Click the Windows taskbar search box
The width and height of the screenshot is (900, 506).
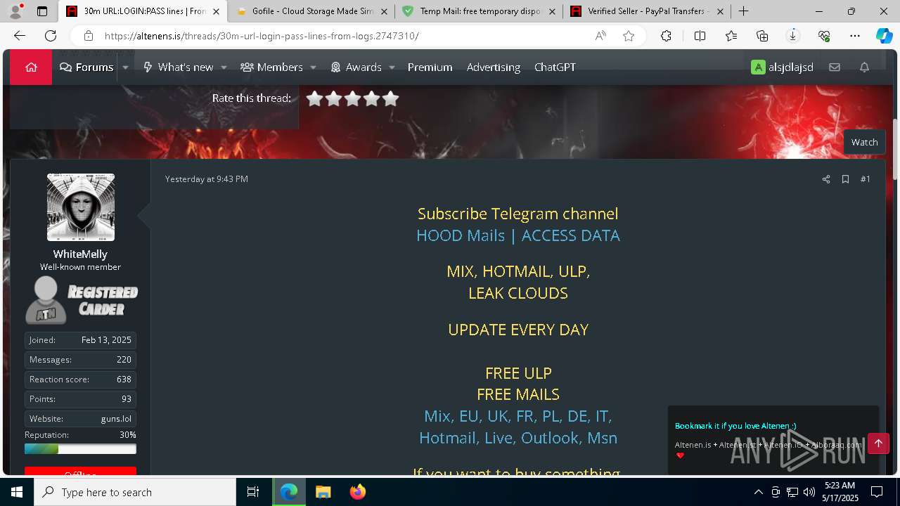pyautogui.click(x=135, y=492)
